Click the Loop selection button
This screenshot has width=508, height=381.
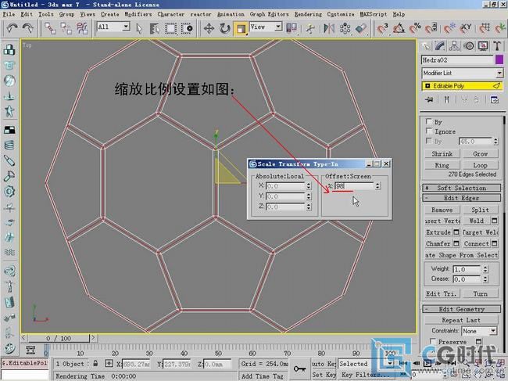480,165
